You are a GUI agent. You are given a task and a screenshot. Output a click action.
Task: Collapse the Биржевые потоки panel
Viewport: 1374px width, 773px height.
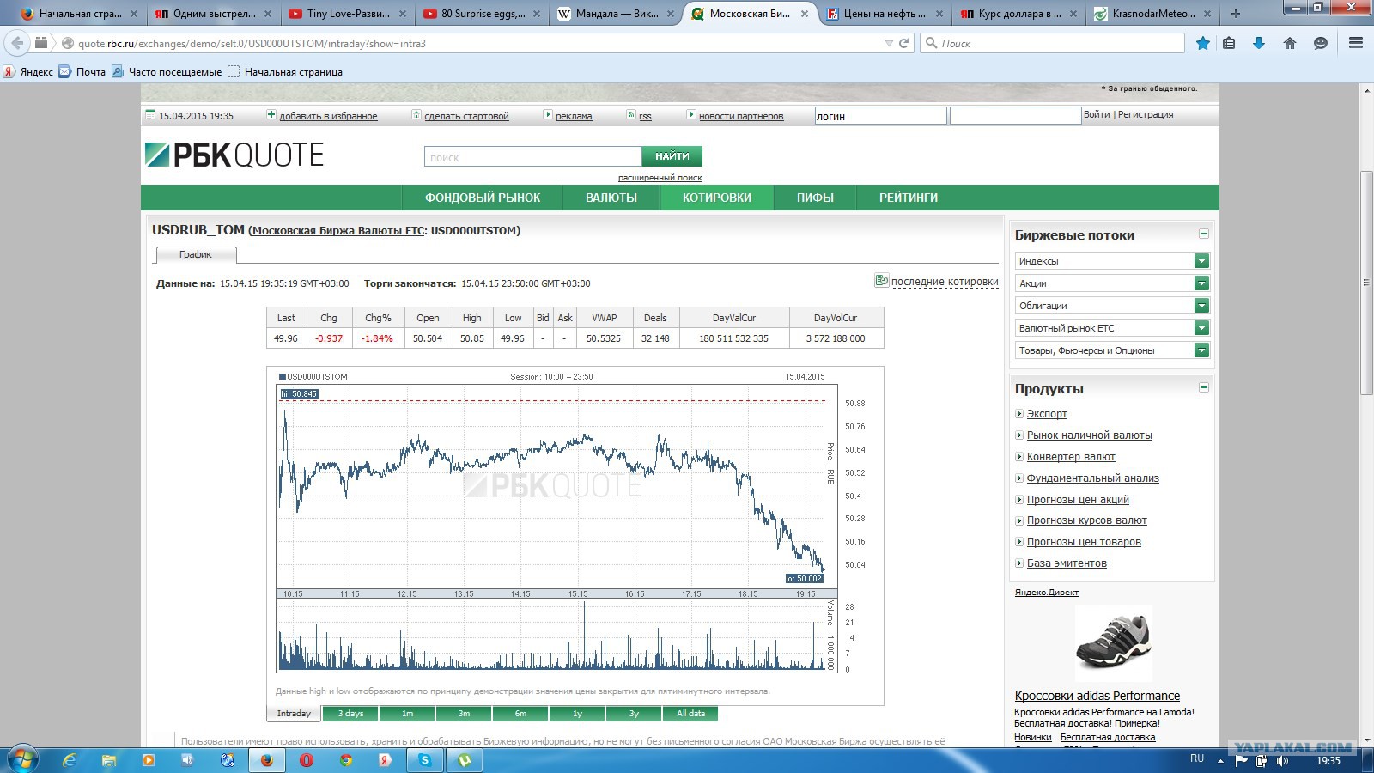click(1203, 234)
